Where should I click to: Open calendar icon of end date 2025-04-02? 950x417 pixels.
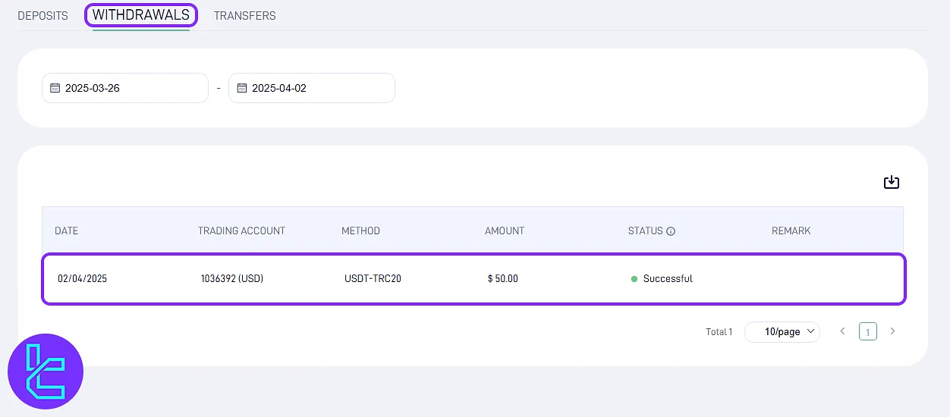tap(242, 88)
